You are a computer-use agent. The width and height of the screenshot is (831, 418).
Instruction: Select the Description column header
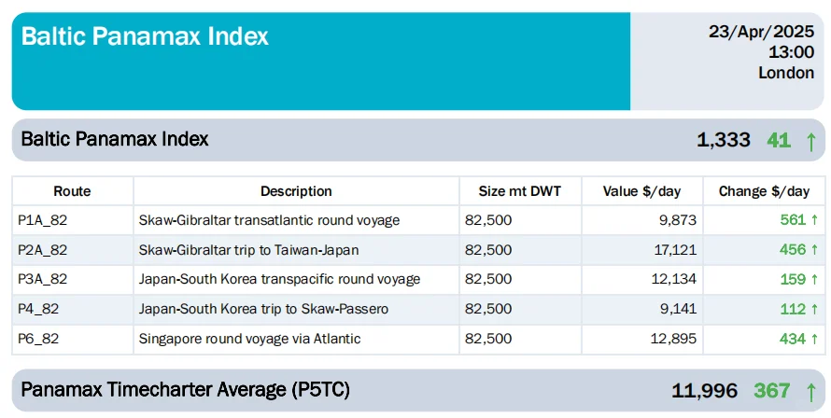pyautogui.click(x=296, y=191)
